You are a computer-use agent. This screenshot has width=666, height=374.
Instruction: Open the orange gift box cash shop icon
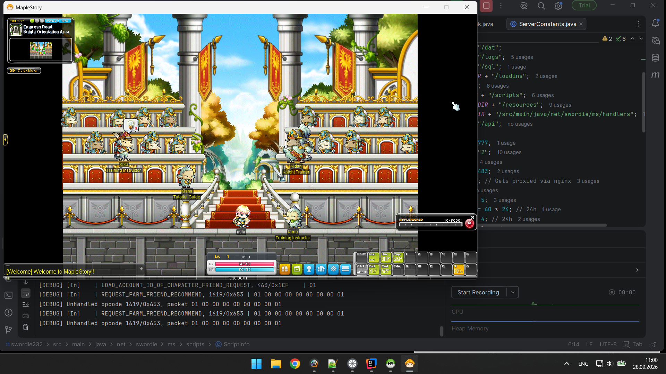tap(284, 269)
